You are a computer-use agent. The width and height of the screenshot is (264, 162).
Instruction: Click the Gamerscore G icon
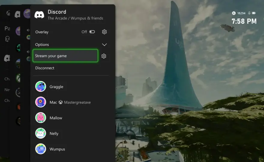(234, 13)
